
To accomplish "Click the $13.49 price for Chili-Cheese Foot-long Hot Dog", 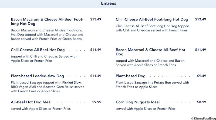I will click(200, 19).
